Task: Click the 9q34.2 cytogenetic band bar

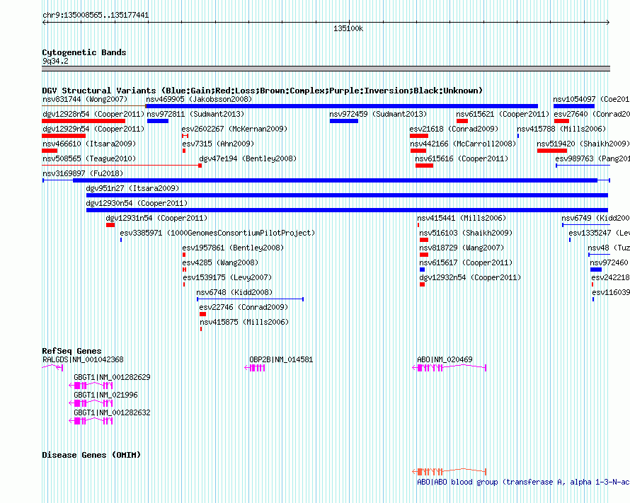Action: [x=326, y=69]
